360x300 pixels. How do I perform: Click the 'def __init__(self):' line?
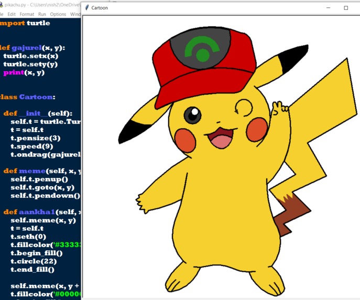[38, 114]
